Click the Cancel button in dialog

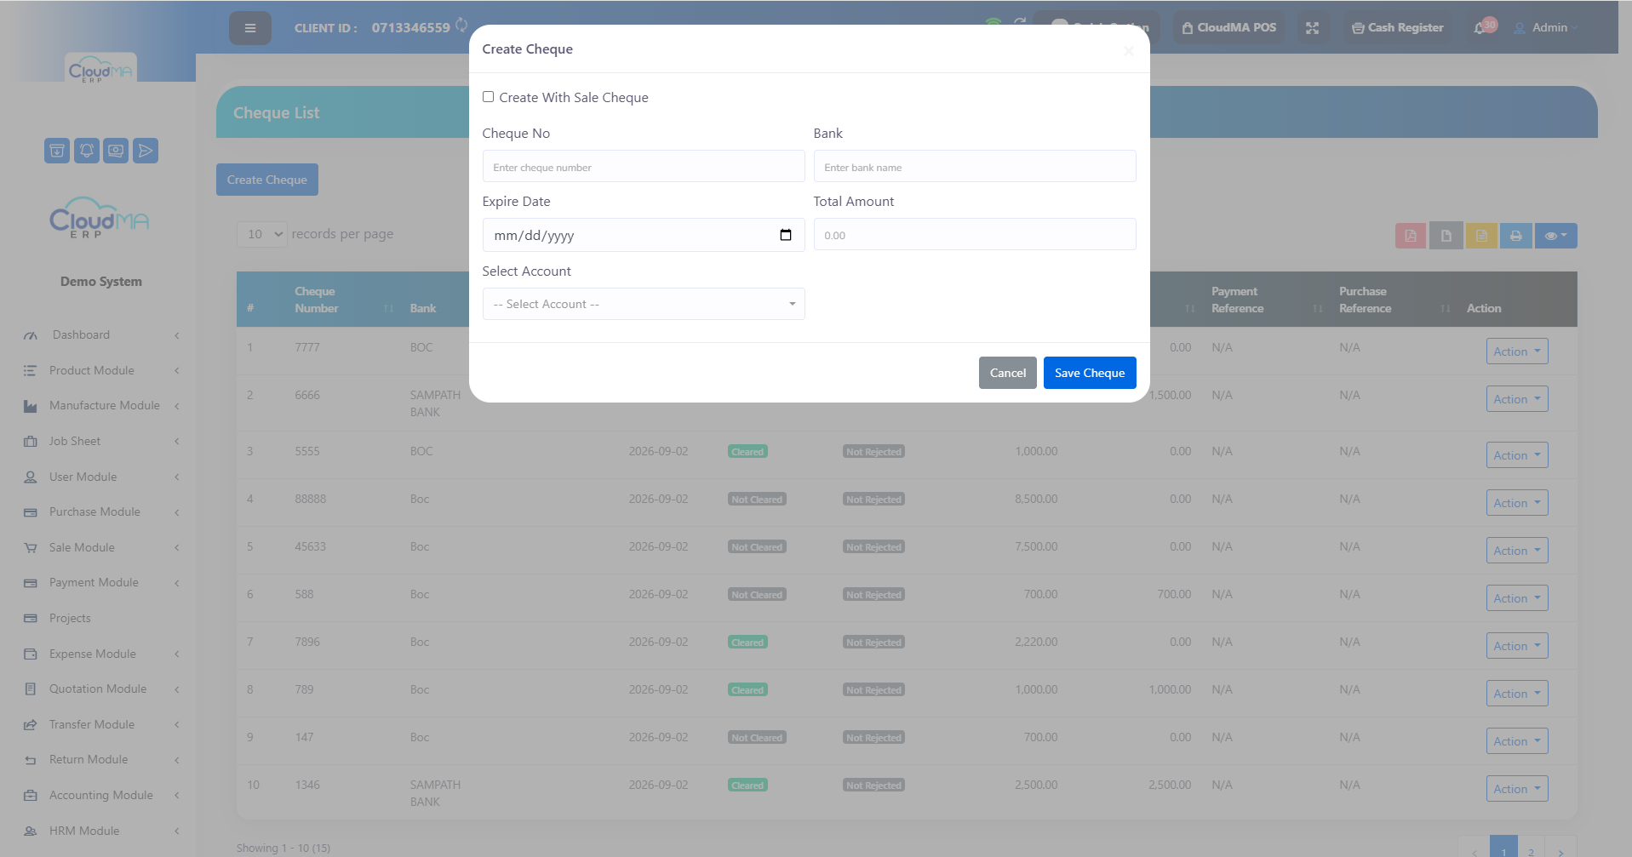coord(1008,373)
